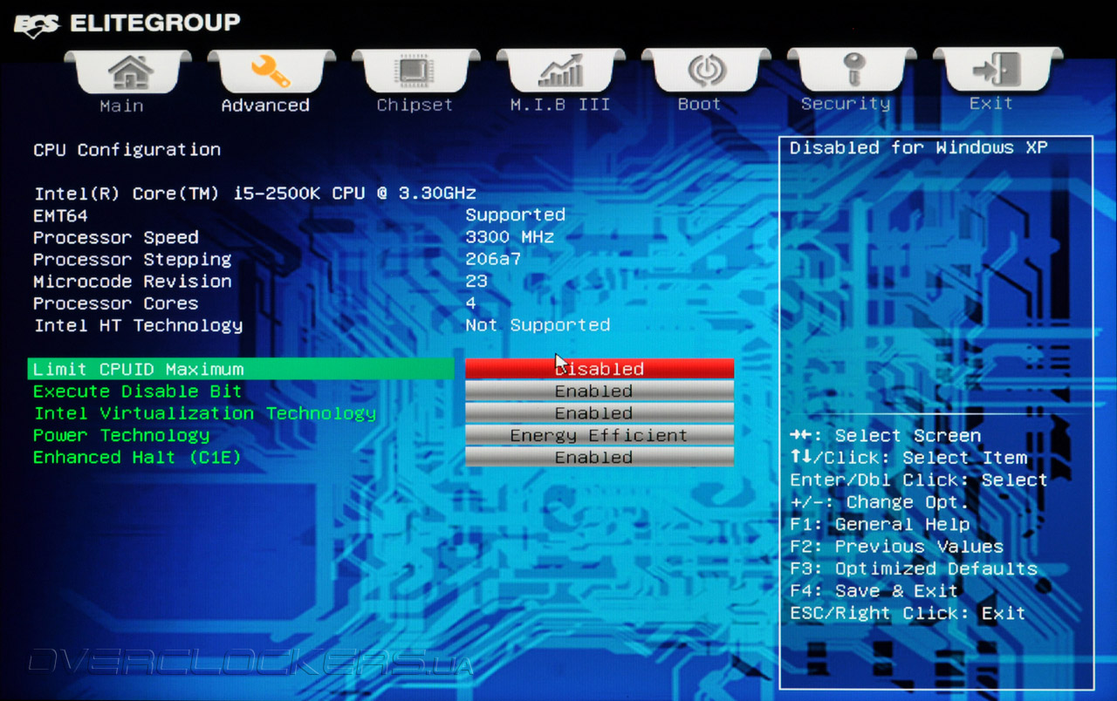Select the Intel Virtualization Technology label
The image size is (1117, 701).
click(x=205, y=413)
